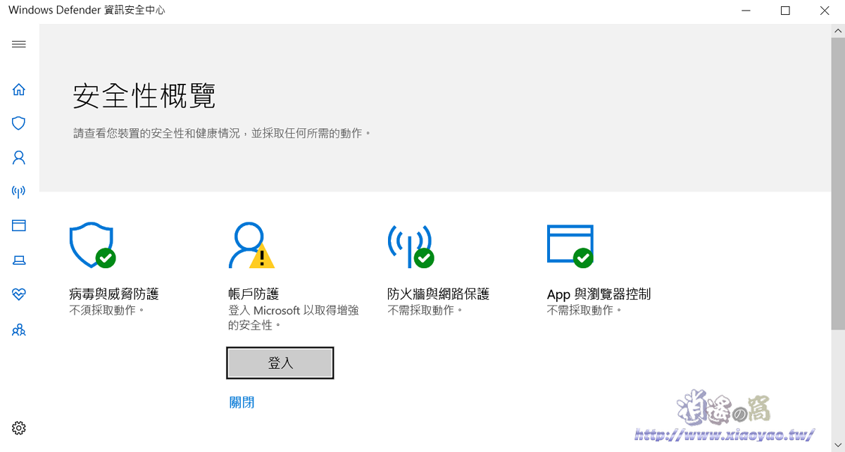Click the large person icon for 帳戶防護
The height and width of the screenshot is (452, 845).
click(x=251, y=246)
